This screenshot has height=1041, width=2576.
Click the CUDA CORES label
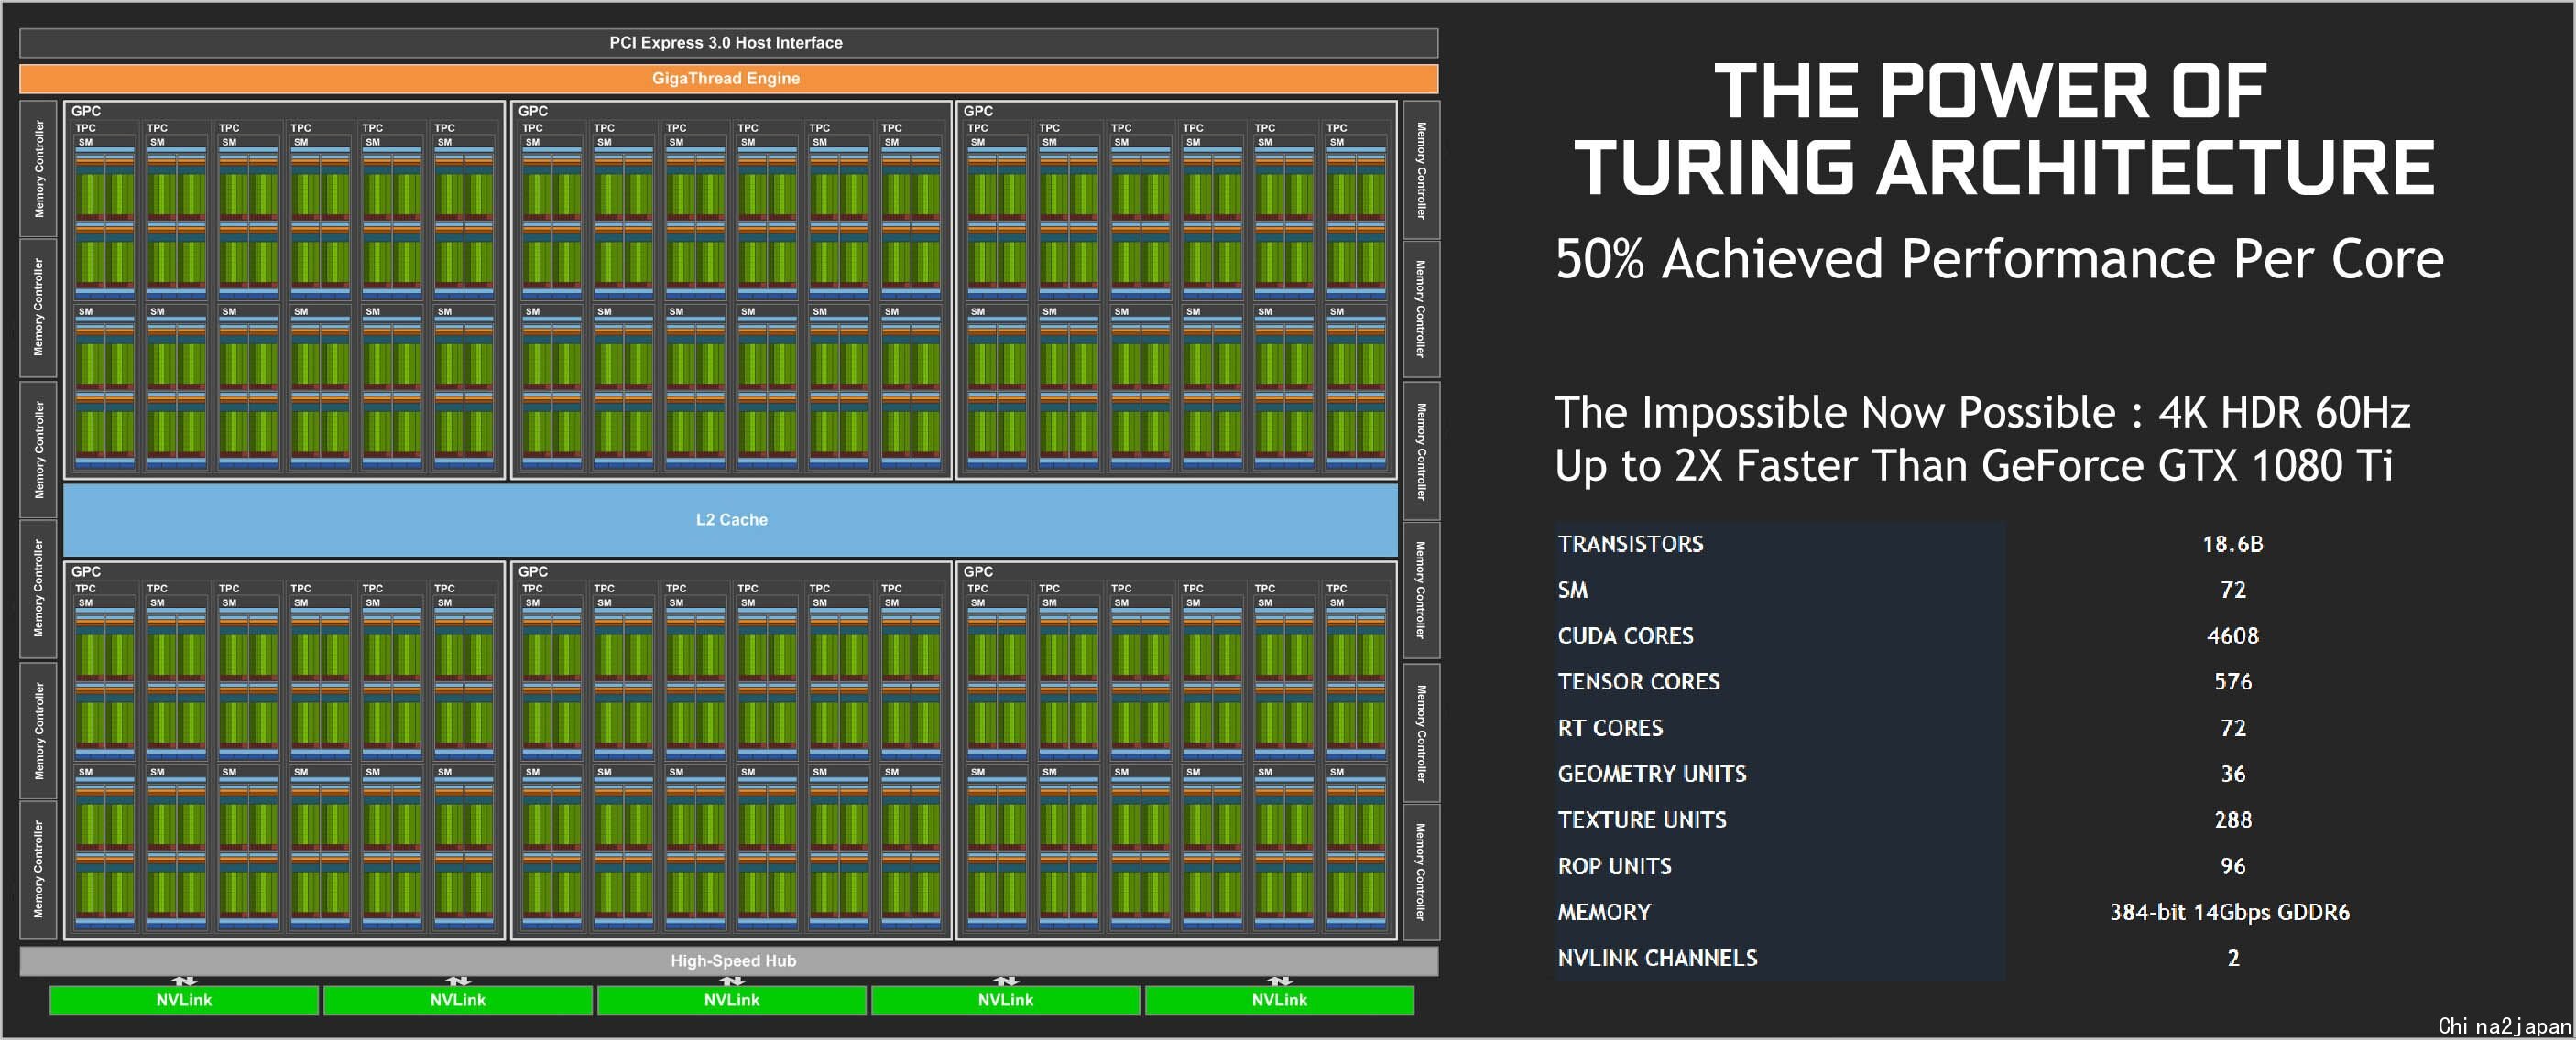tap(1625, 636)
